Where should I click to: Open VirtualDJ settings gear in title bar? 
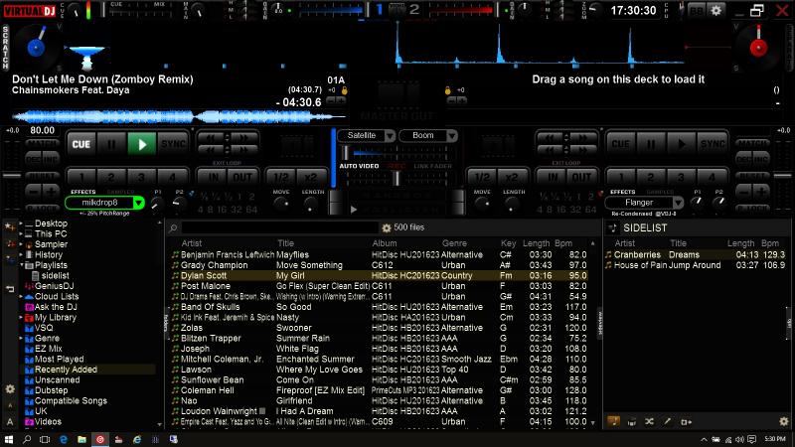point(715,10)
